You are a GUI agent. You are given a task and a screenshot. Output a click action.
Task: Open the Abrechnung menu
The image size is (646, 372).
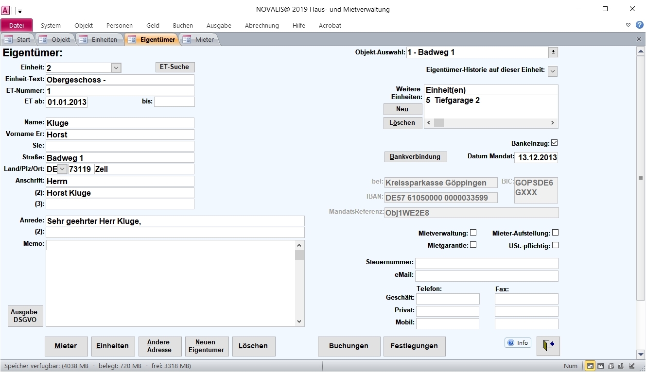(x=262, y=25)
